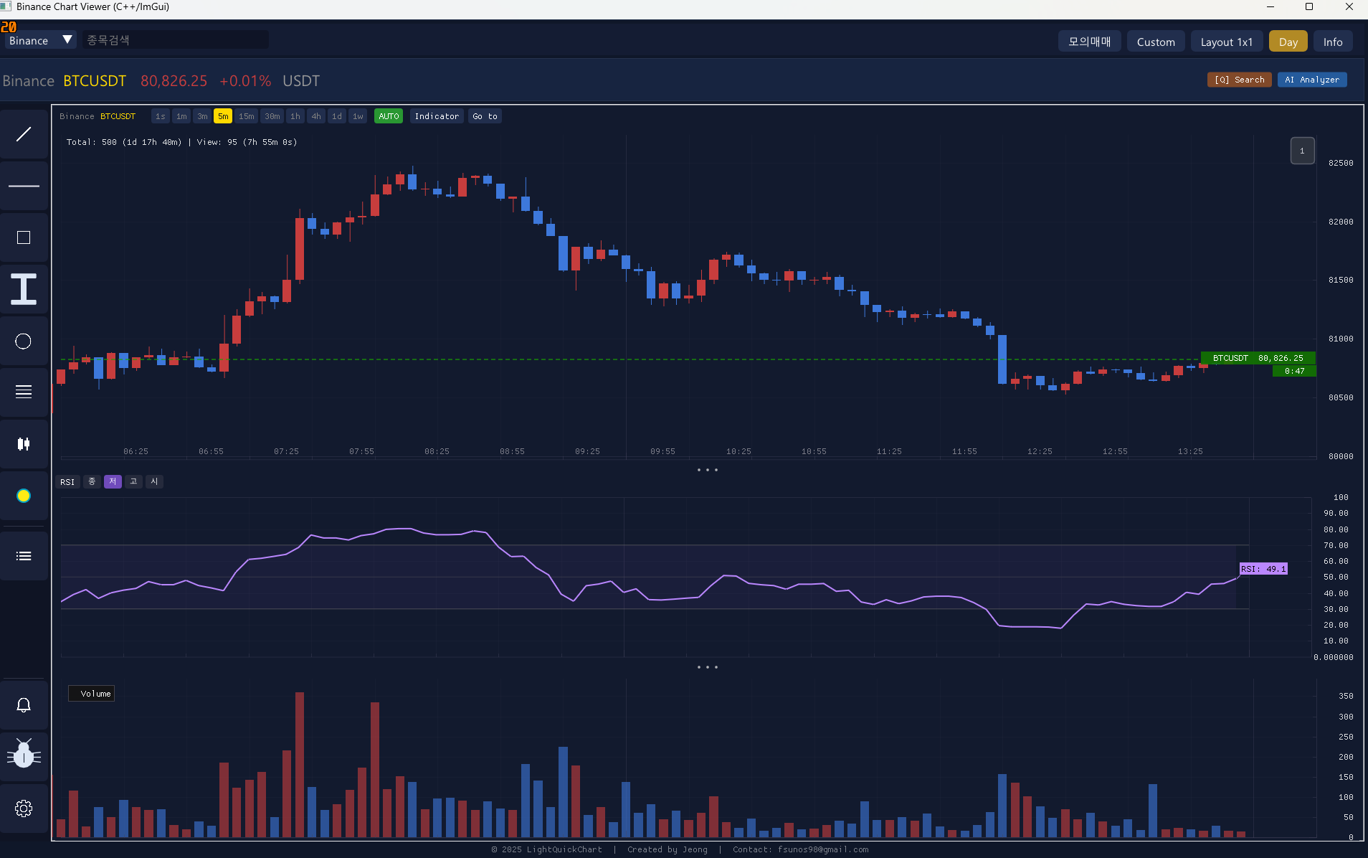Click the 0:47 candle countdown label
Screen dimensions: 1368x858
(1294, 371)
